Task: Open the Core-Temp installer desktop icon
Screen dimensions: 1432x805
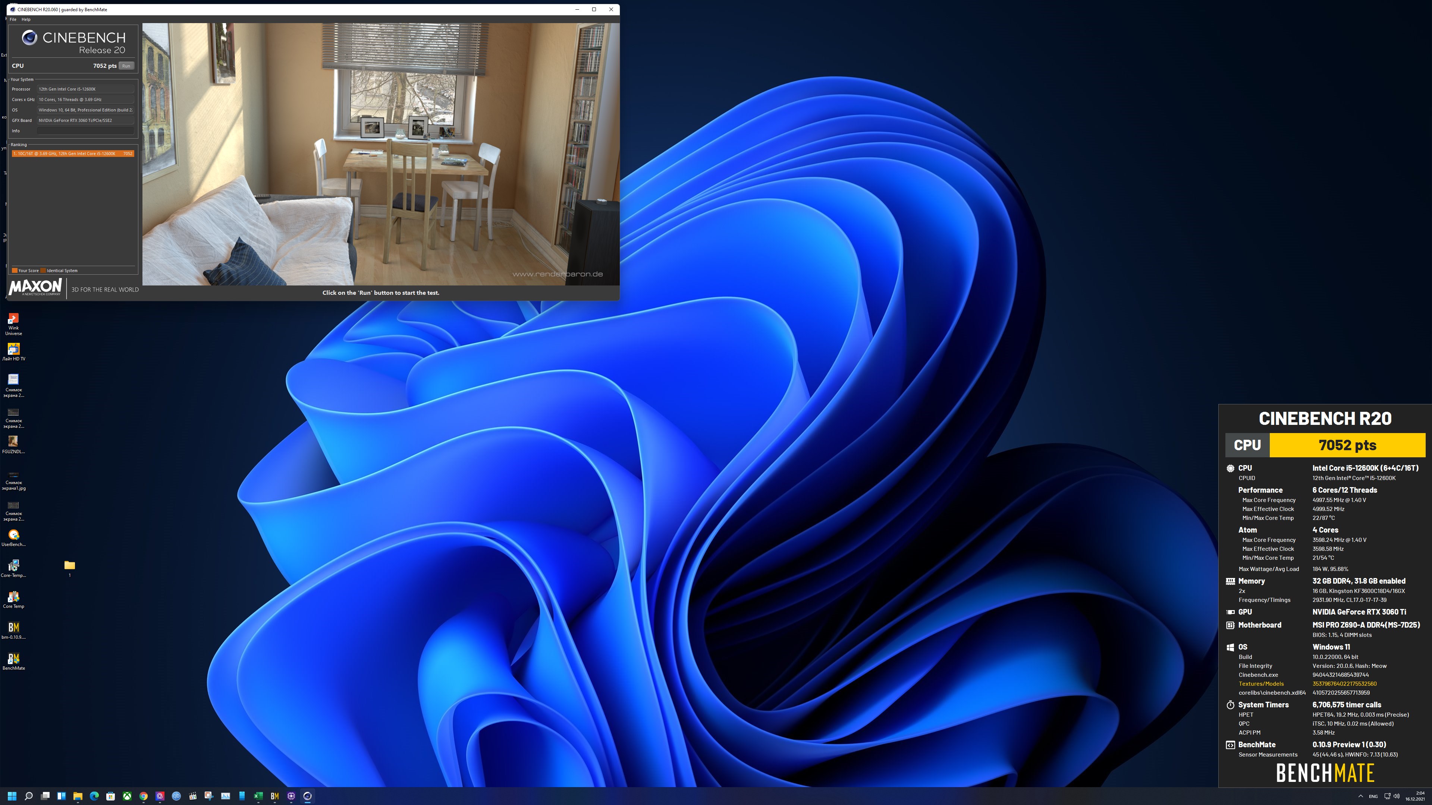Action: pyautogui.click(x=13, y=568)
